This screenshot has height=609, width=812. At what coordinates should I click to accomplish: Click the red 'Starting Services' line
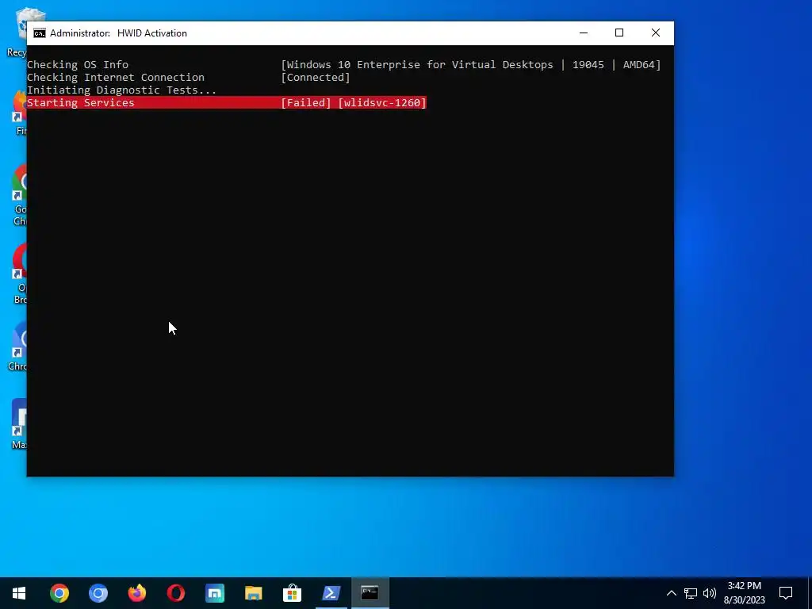click(226, 102)
